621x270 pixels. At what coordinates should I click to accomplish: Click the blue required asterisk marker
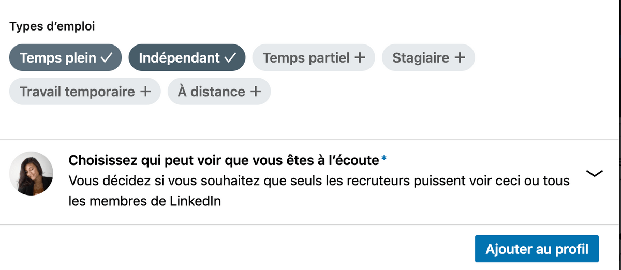click(x=383, y=159)
